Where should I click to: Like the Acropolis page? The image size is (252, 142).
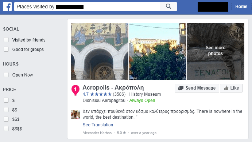click(231, 88)
